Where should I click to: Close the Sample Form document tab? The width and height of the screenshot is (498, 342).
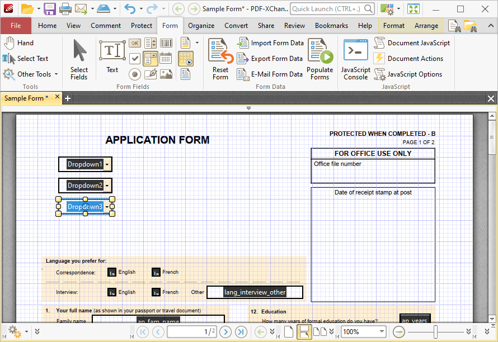click(57, 97)
